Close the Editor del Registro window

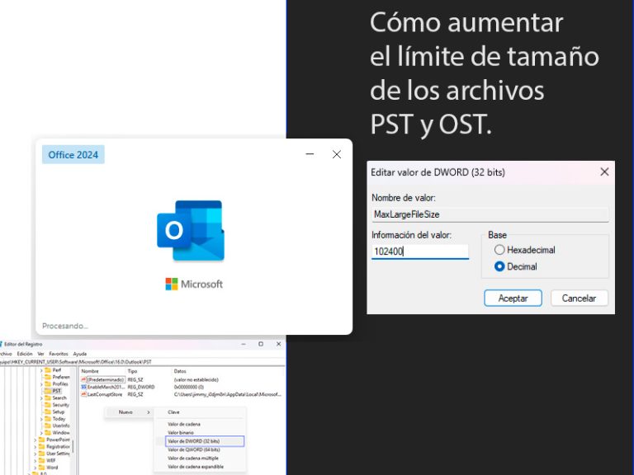pyautogui.click(x=278, y=344)
